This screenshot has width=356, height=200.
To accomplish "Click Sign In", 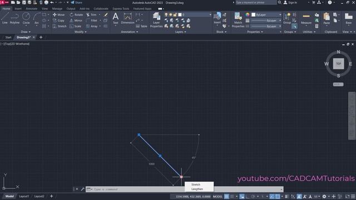I will pyautogui.click(x=290, y=2).
